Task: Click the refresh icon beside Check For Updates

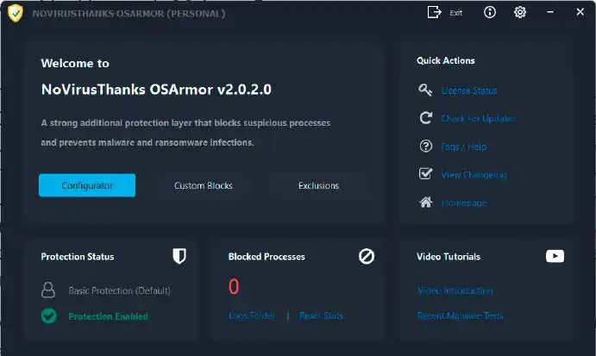Action: tap(426, 118)
